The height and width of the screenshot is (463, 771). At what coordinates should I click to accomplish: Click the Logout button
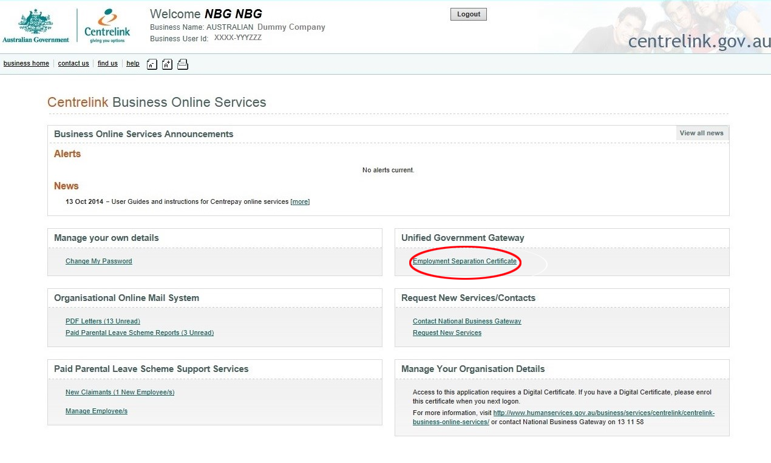[x=467, y=13]
